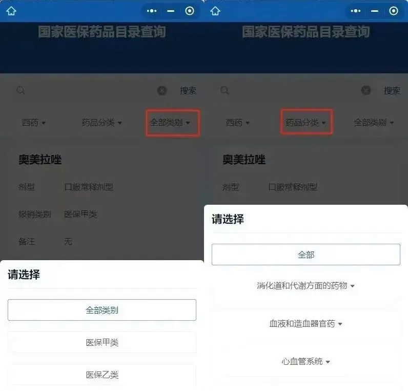This screenshot has width=408, height=391.
Task: Open 药品分类 dropdown in left panel
Action: 101,123
